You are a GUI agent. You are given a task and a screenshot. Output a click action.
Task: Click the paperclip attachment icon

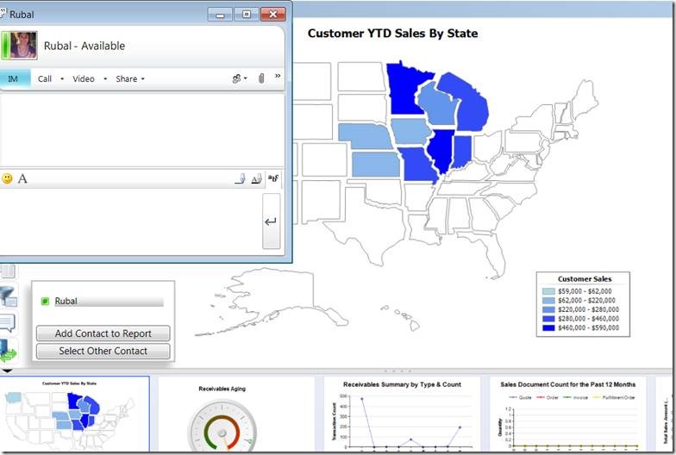[x=261, y=78]
